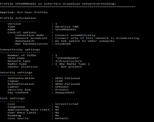
Task: Click the 'Applied: All User Profile' text
Action: tap(24, 12)
